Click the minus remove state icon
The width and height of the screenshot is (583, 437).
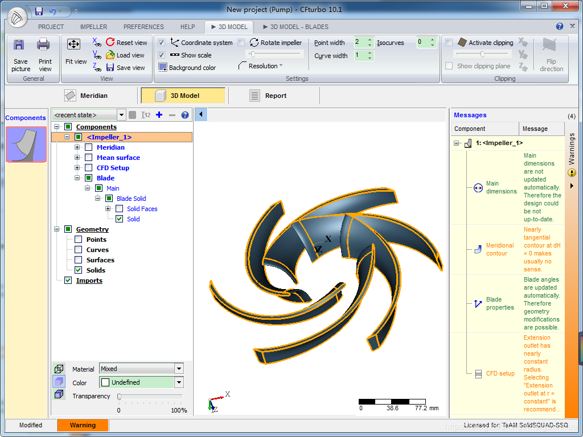coord(172,115)
